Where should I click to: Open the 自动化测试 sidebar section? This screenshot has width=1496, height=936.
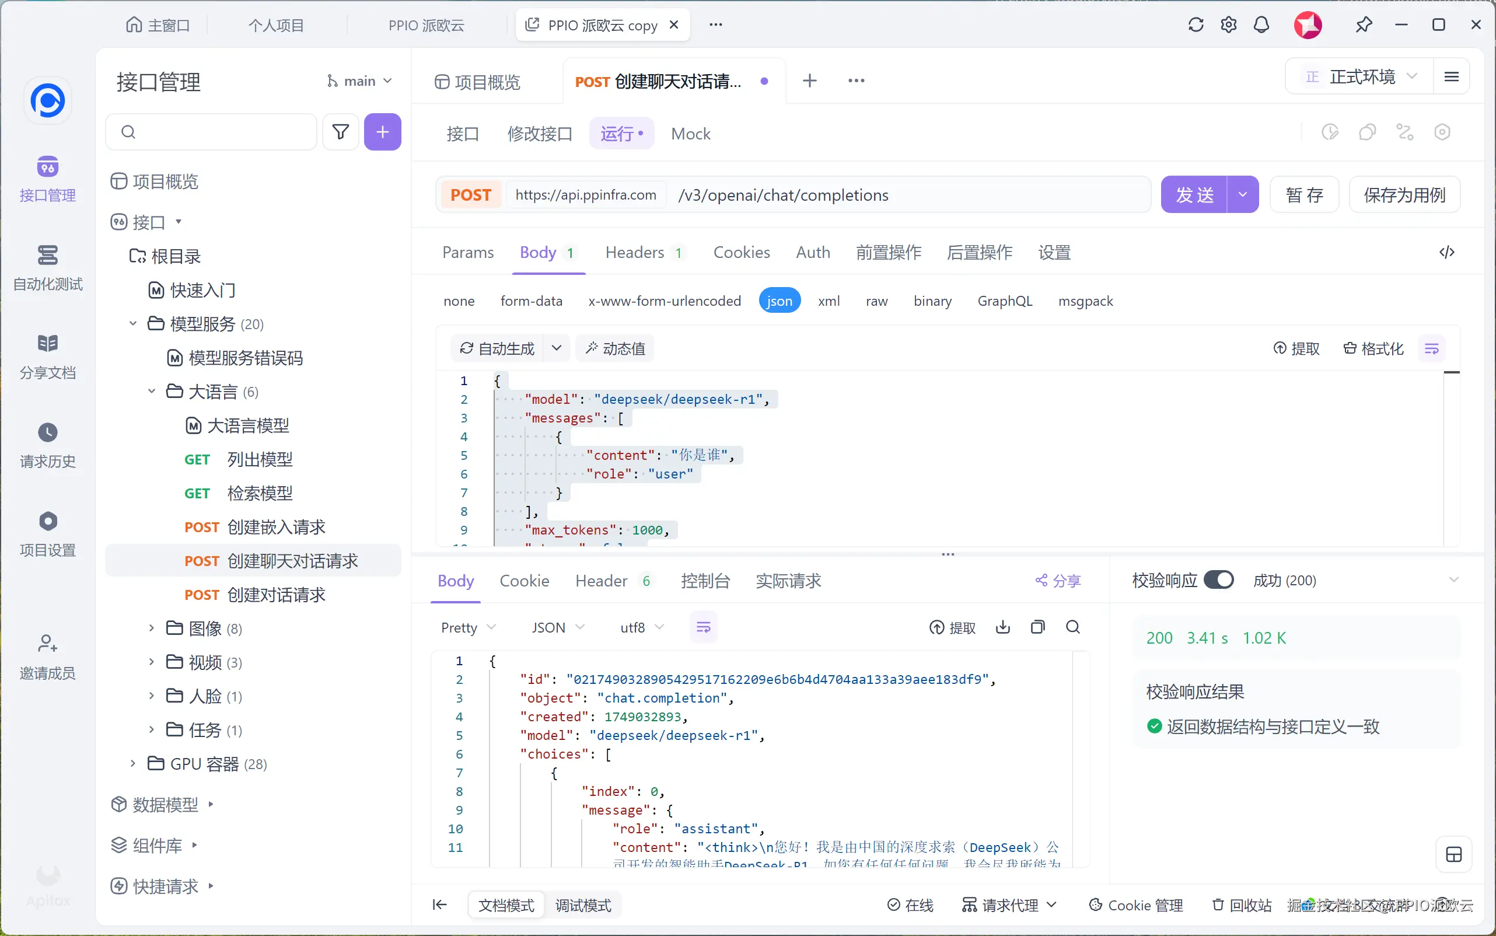coord(48,267)
